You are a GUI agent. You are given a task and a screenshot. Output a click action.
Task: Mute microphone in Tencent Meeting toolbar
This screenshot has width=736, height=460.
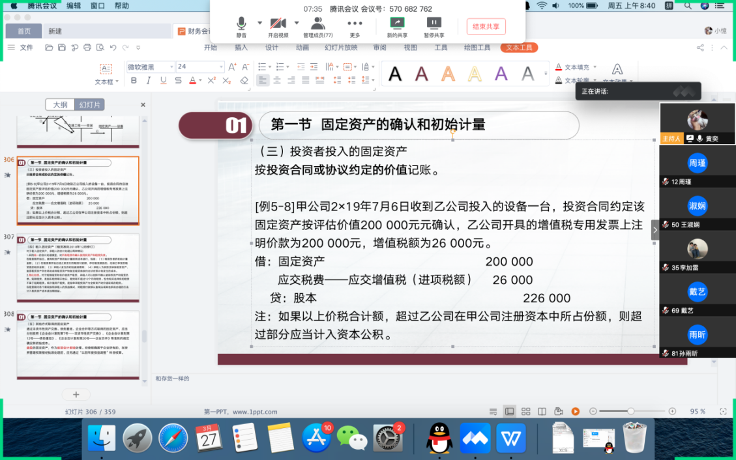(241, 25)
